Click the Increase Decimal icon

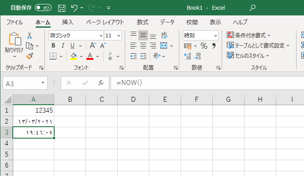[x=187, y=56]
